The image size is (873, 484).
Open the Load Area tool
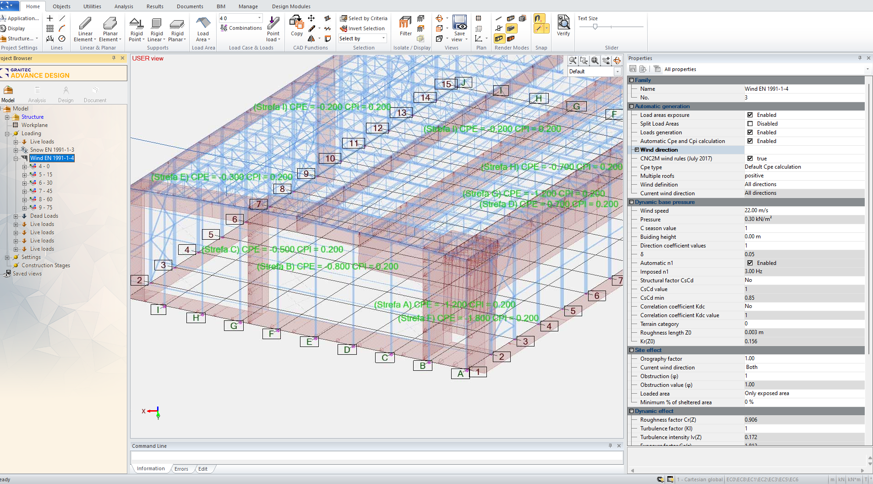tap(203, 29)
